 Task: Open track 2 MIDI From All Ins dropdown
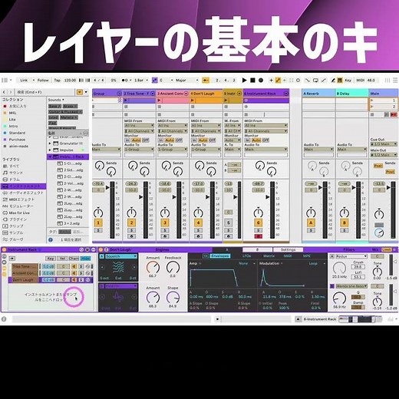(139, 125)
